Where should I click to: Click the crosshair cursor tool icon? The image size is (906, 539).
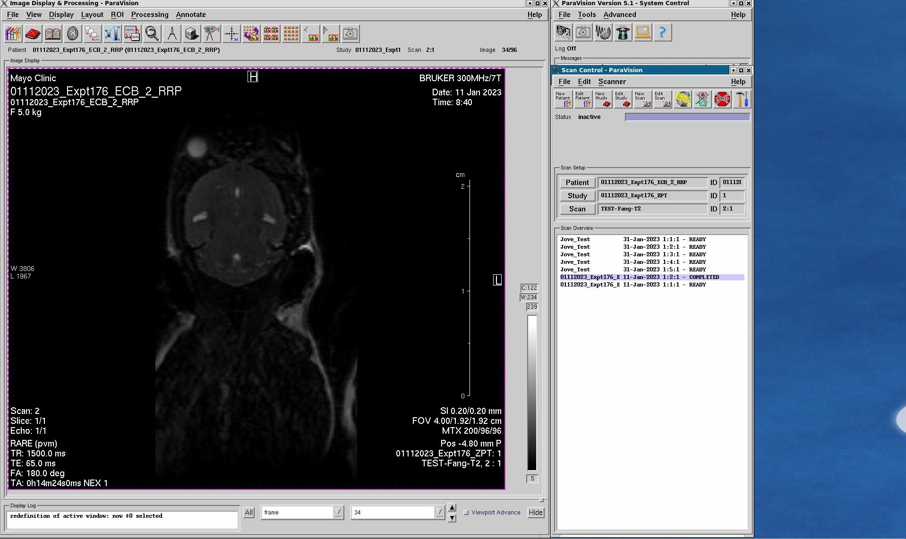[231, 34]
